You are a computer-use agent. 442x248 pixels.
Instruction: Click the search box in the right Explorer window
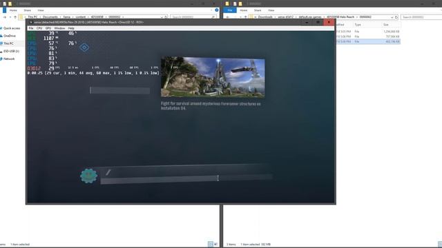tap(421, 17)
